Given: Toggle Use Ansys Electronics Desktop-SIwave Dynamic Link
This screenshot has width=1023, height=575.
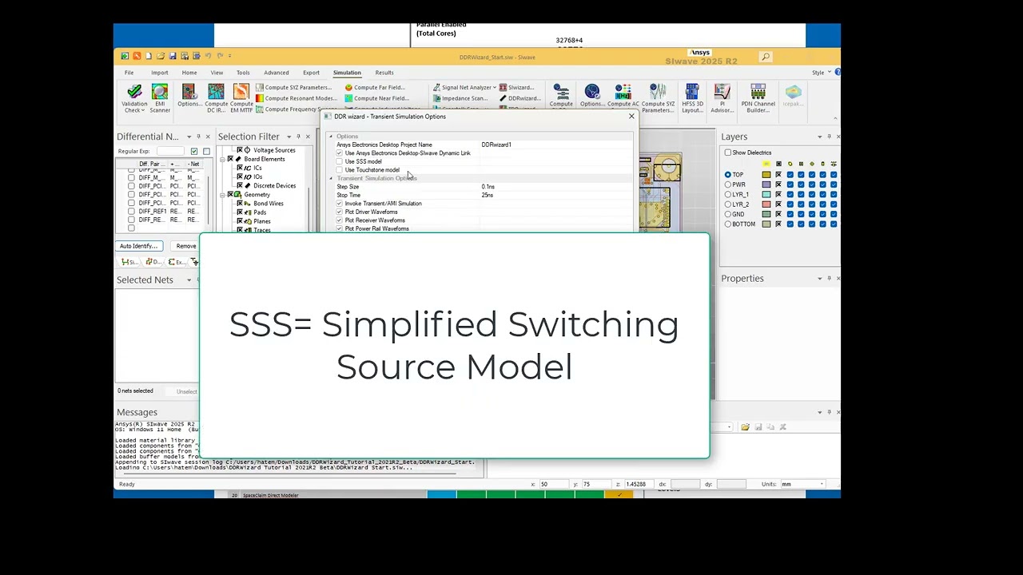Looking at the screenshot, I should point(340,153).
